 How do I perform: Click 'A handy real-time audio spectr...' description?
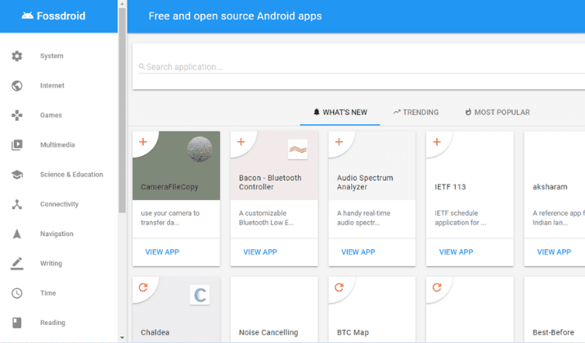[x=364, y=218]
